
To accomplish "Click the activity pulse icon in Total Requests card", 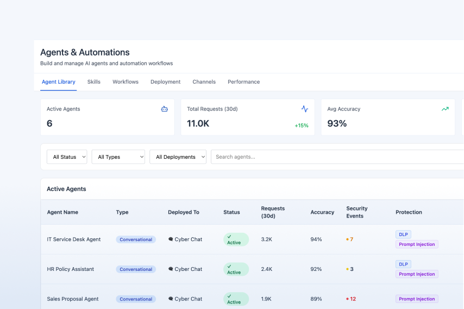I will pyautogui.click(x=304, y=109).
